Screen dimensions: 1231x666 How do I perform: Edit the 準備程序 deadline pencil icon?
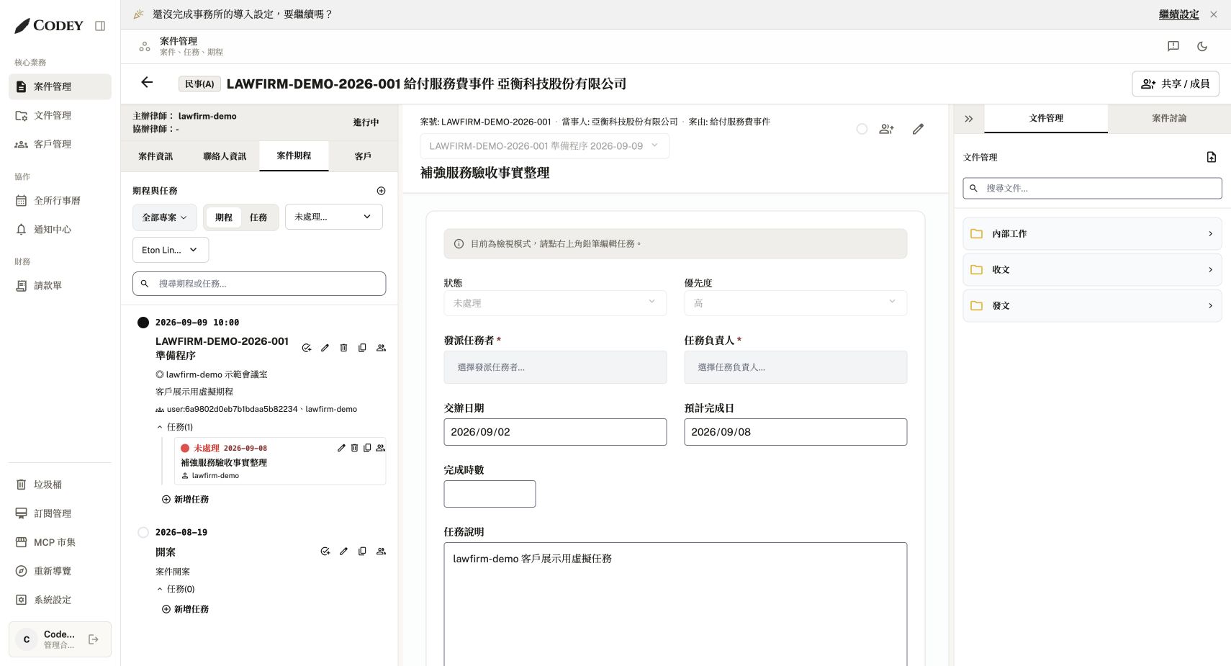click(325, 348)
